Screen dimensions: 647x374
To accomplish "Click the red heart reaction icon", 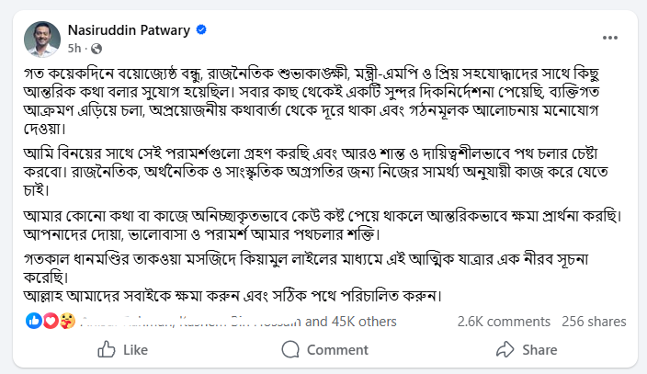I will pyautogui.click(x=50, y=322).
